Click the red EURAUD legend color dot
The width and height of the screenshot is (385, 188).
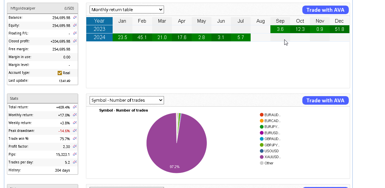tap(261, 115)
